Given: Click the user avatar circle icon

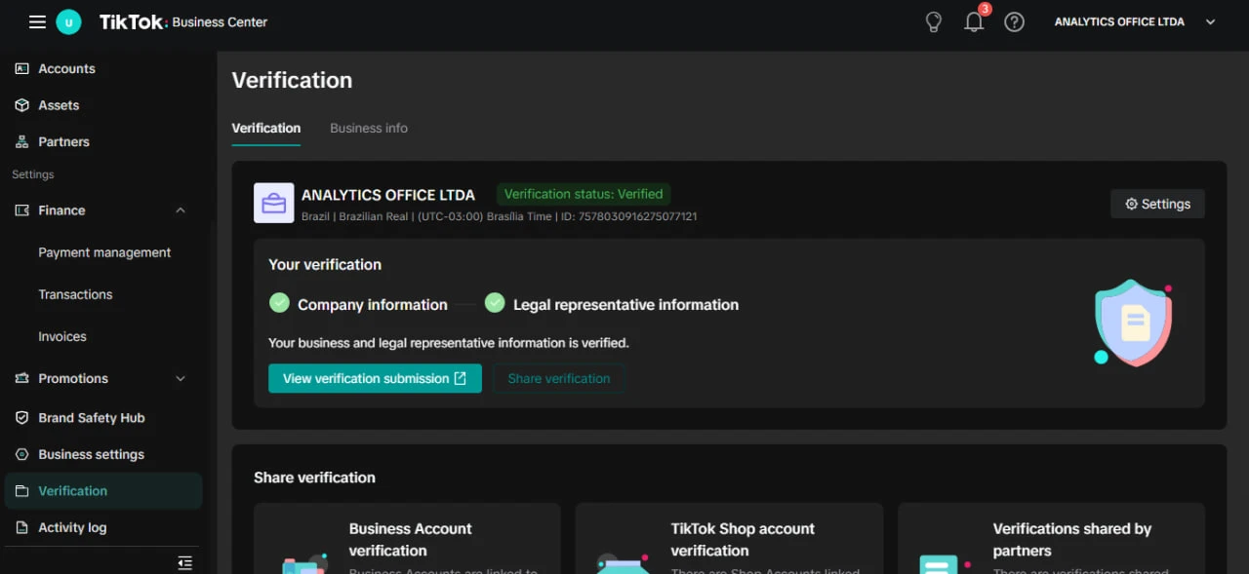Looking at the screenshot, I should 68,21.
